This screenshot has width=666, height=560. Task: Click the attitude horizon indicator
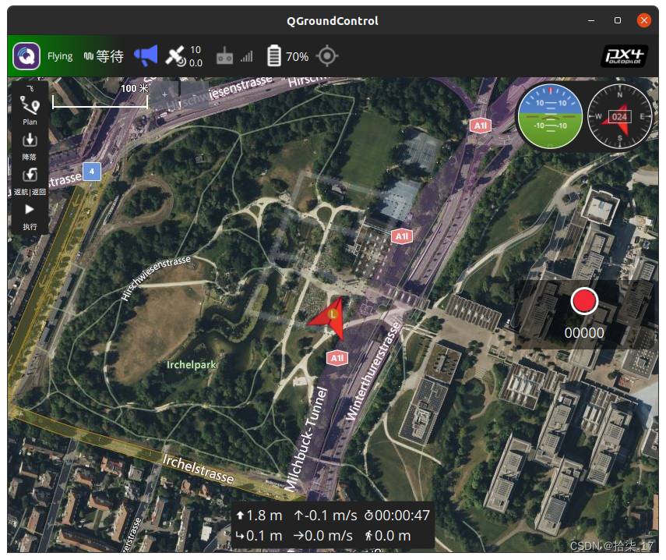pyautogui.click(x=551, y=116)
